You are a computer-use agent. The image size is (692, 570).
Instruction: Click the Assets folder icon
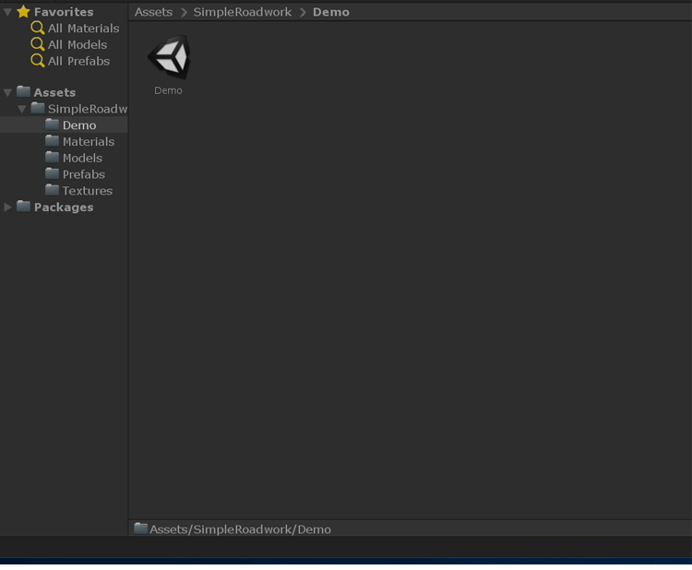point(23,91)
